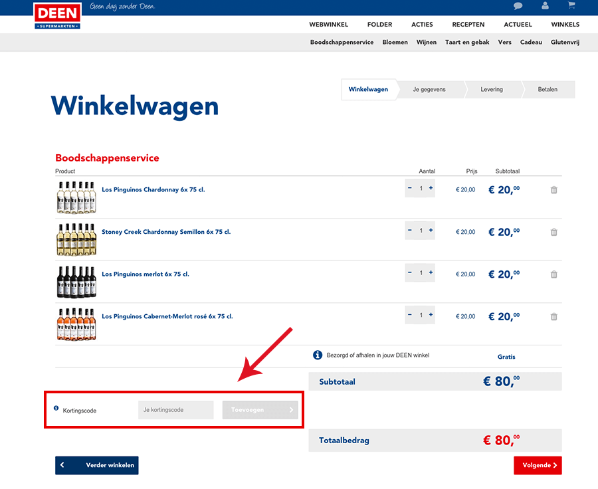The width and height of the screenshot is (598, 489).
Task: Increase quantity of Los Pinguinos merlot
Action: pos(431,272)
